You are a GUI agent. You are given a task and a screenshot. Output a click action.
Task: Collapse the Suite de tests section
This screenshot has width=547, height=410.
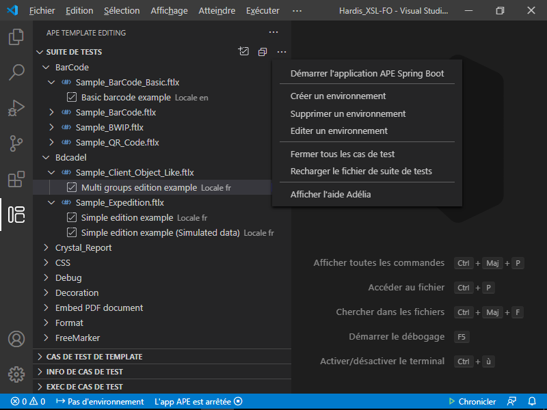[40, 52]
